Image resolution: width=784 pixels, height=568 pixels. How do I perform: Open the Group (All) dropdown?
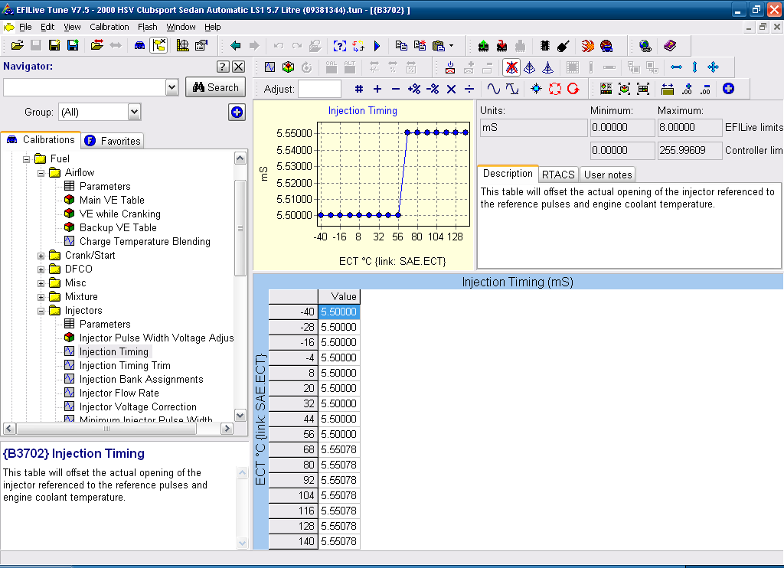pos(135,112)
